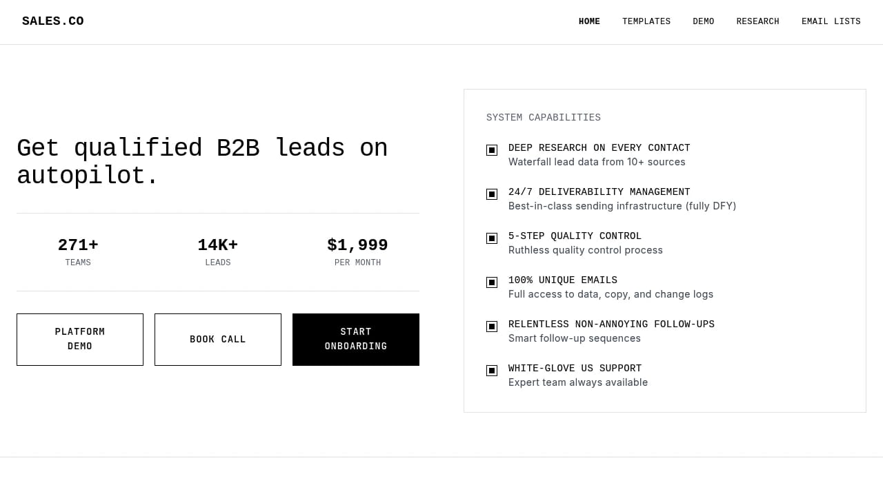The width and height of the screenshot is (883, 496).
Task: Switch to the RESEARCH tab
Action: click(x=757, y=21)
